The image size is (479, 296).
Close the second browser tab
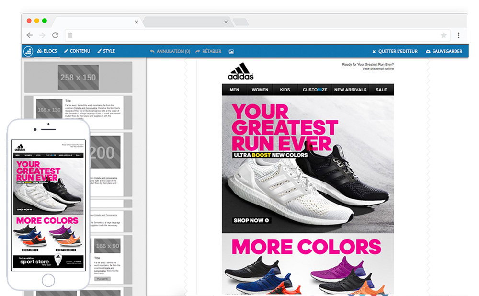pos(226,22)
